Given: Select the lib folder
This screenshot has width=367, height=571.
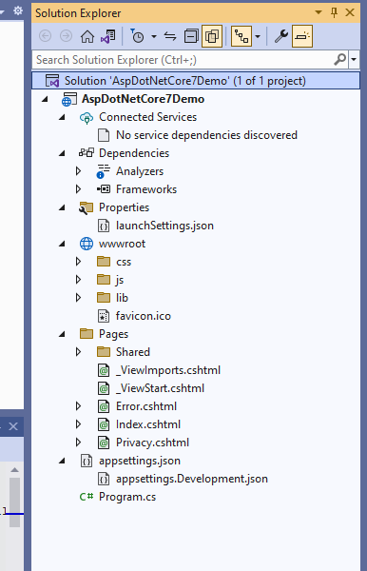Looking at the screenshot, I should pyautogui.click(x=122, y=298).
